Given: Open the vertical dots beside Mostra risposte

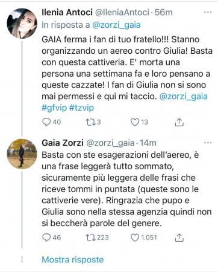Looking at the screenshot, I should [22, 259].
